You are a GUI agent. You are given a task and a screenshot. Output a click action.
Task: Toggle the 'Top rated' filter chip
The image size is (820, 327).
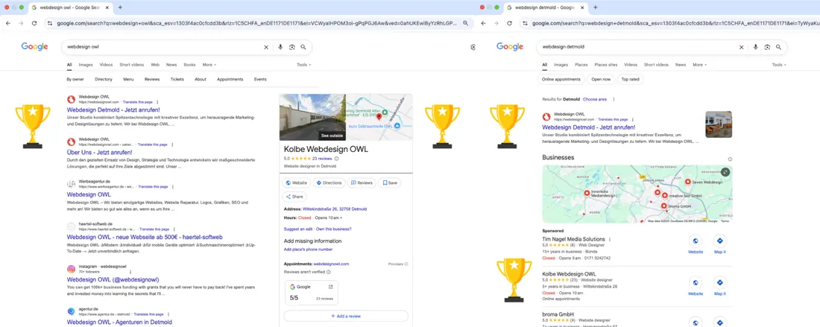coord(630,80)
